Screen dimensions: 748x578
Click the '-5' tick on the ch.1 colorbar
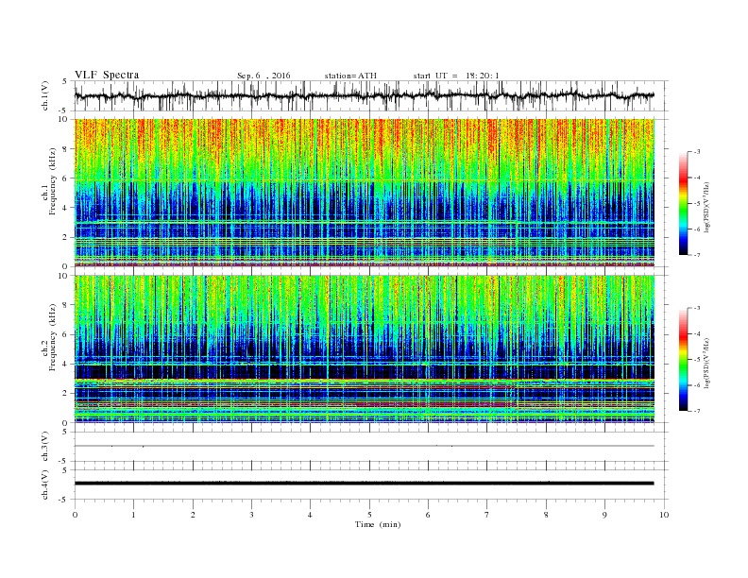tap(696, 204)
